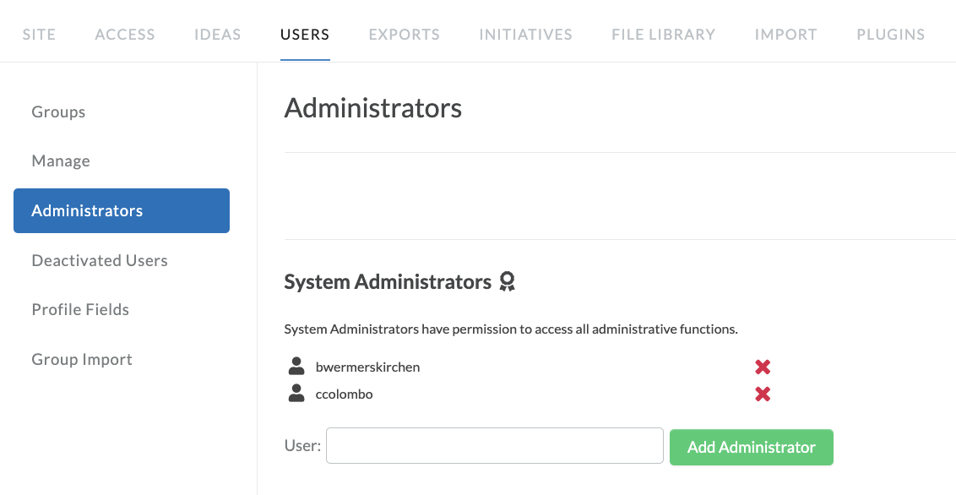This screenshot has width=956, height=495.
Task: Click the System Administrators heading
Action: tap(388, 282)
